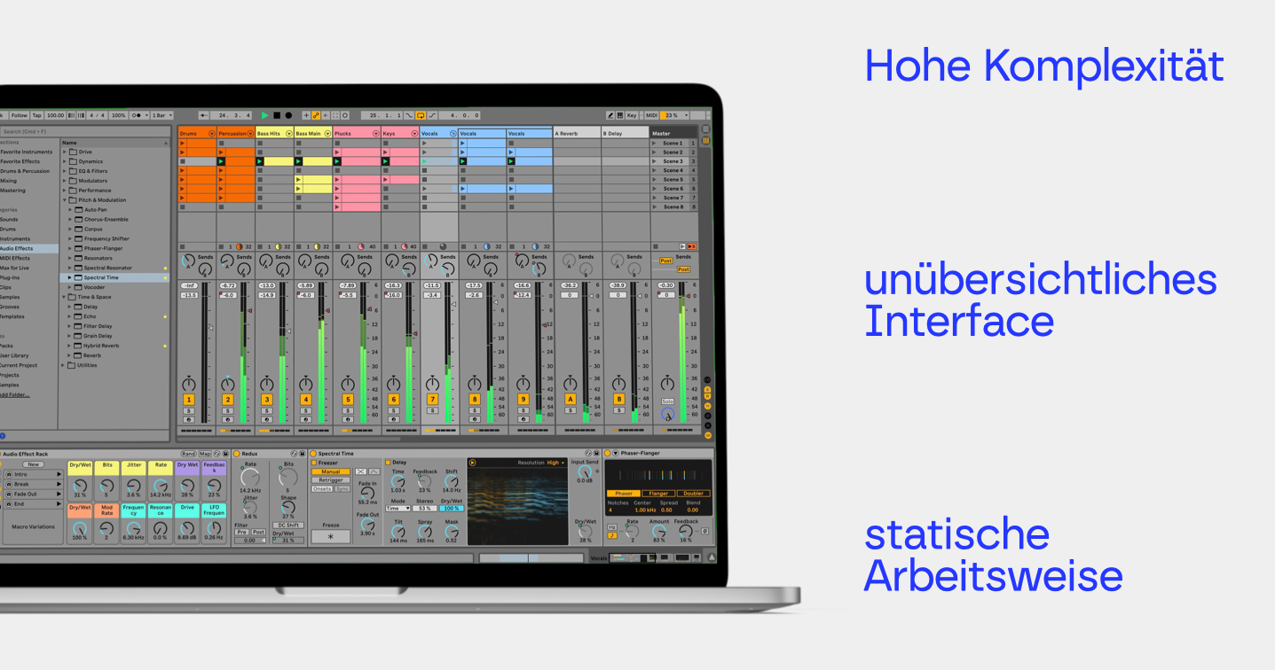
Task: Arm track 2 for recording
Action: 227,420
